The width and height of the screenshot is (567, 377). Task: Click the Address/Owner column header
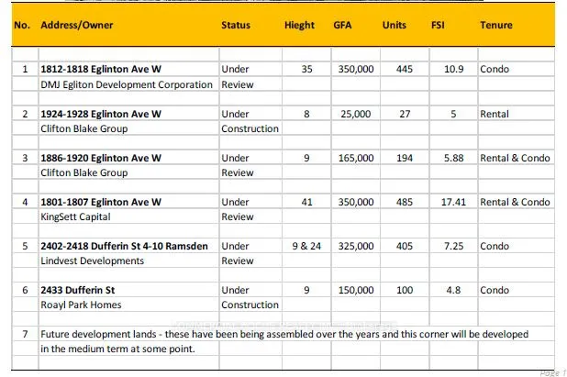click(x=77, y=25)
